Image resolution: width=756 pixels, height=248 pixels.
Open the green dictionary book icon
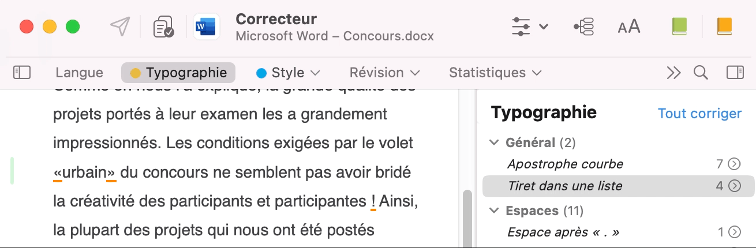coord(679,27)
